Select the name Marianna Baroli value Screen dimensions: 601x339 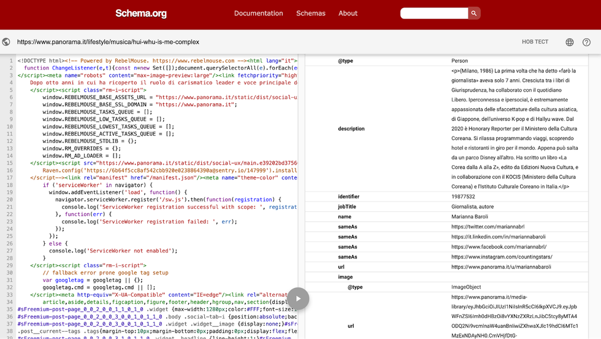470,217
